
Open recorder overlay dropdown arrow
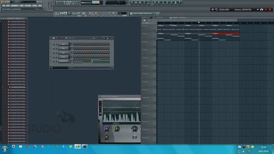[258, 9]
